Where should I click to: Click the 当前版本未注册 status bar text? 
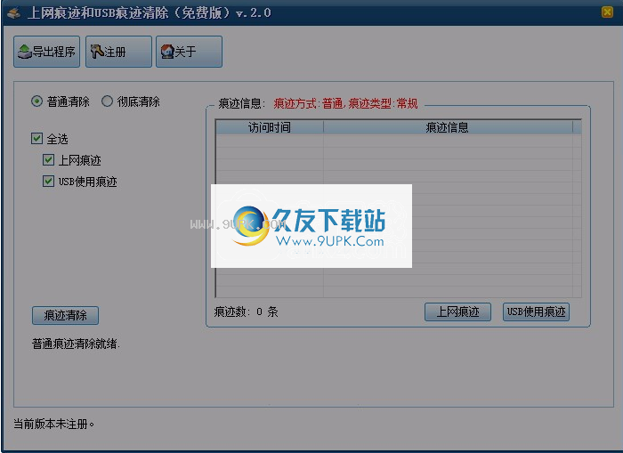[53, 424]
